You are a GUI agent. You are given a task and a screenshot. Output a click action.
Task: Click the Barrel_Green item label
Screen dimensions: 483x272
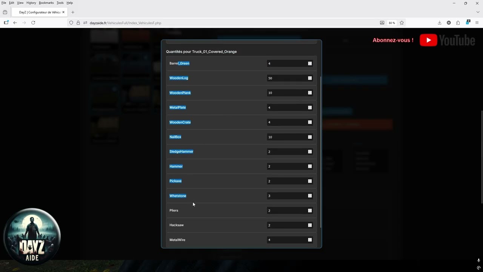tap(179, 63)
